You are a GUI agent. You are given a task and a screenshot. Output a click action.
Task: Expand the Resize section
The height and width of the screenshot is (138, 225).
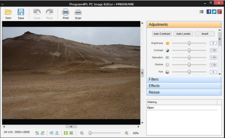coord(184,92)
